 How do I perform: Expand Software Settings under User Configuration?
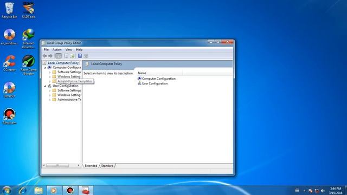click(x=50, y=90)
